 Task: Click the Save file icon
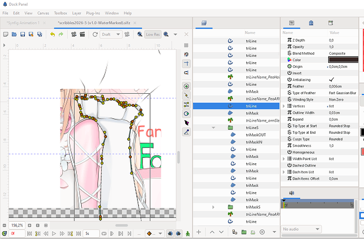coord(23,34)
